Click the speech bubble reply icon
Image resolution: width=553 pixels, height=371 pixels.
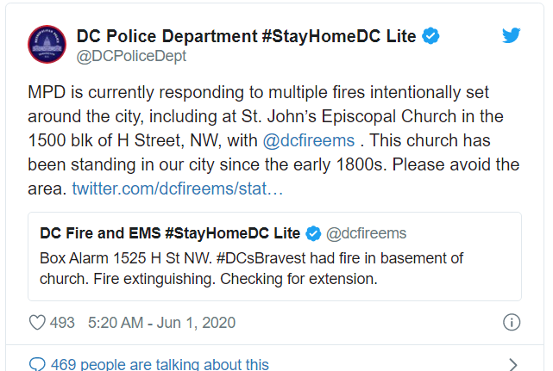tap(37, 364)
